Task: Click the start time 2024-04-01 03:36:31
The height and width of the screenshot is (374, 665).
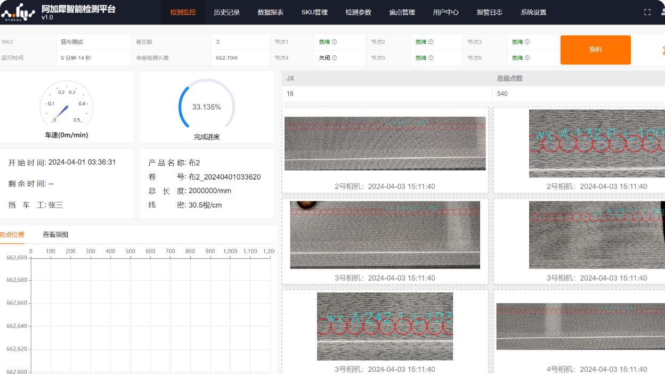Action: [x=82, y=162]
